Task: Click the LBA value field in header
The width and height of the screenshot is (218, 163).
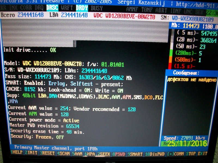Action: pos(74,15)
